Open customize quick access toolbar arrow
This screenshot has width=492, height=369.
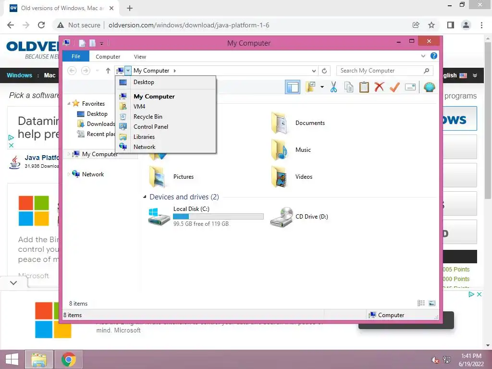[x=101, y=43]
